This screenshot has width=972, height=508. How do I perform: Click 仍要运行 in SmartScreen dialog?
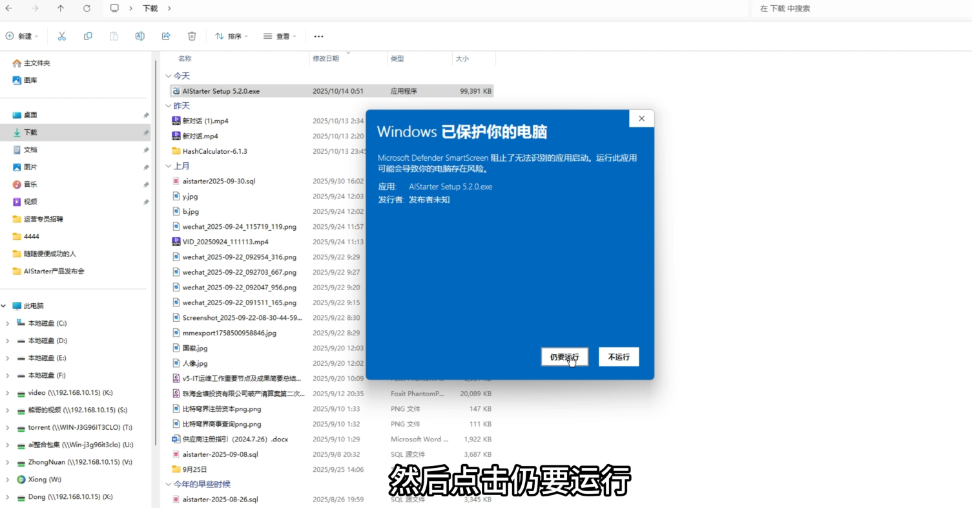tap(564, 357)
